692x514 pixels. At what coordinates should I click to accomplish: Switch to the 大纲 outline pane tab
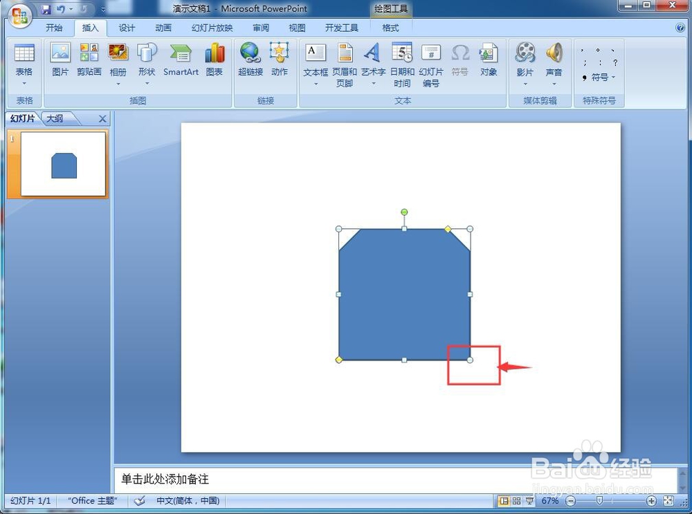(x=55, y=119)
